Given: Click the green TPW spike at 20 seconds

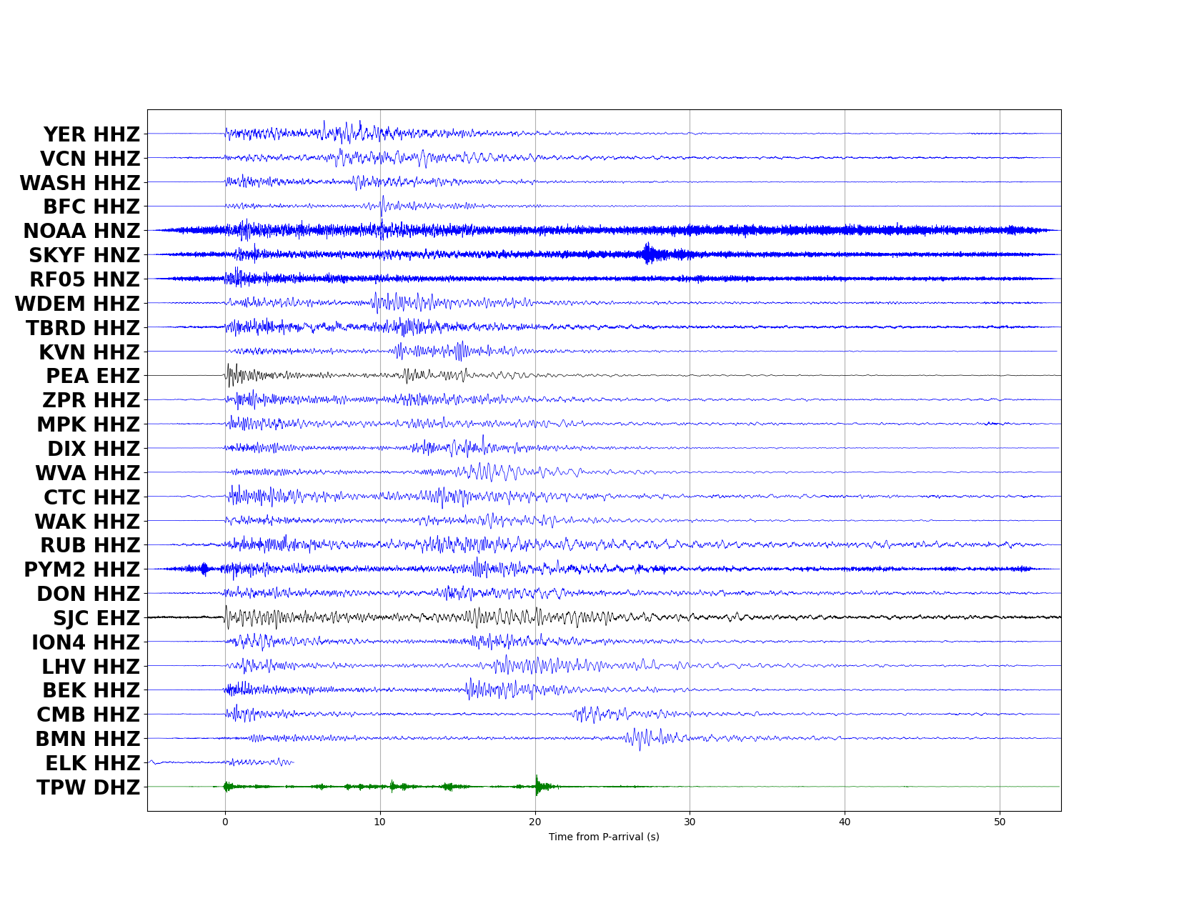Looking at the screenshot, I should pyautogui.click(x=537, y=785).
